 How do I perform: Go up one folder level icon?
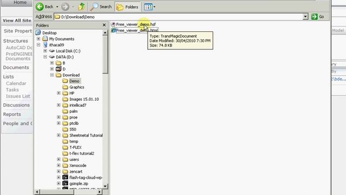tap(82, 6)
